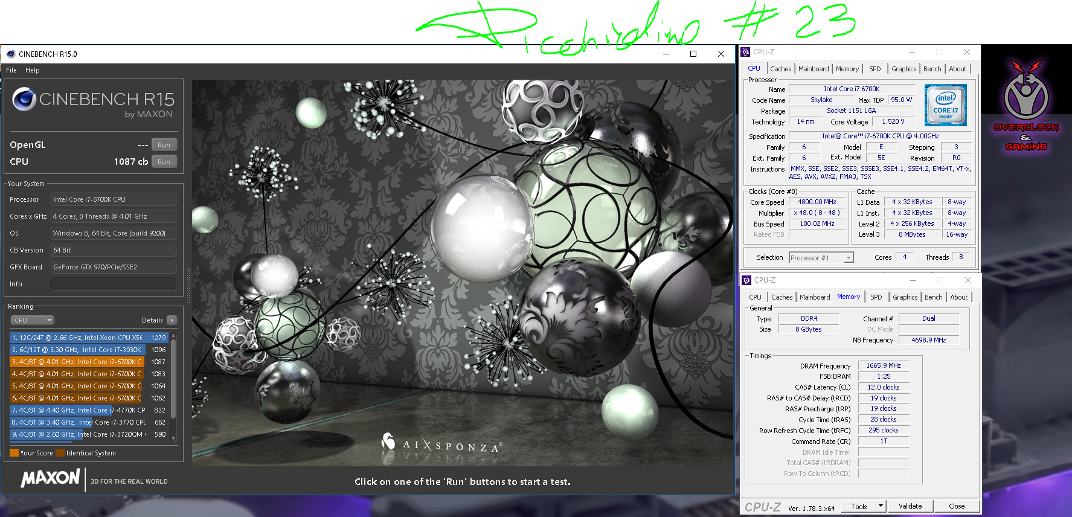
Task: Click the Level 3 cache value 8 MBytes
Action: [x=911, y=235]
